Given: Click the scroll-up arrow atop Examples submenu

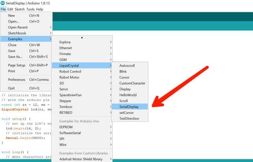Looking at the screenshot, I should [x=82, y=38].
